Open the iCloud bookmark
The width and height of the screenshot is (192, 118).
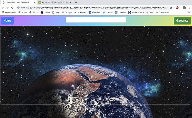pos(34,12)
